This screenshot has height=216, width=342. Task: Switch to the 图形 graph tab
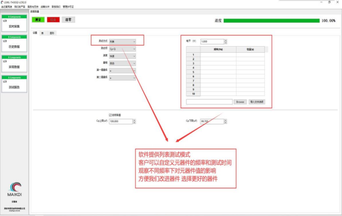[52, 33]
